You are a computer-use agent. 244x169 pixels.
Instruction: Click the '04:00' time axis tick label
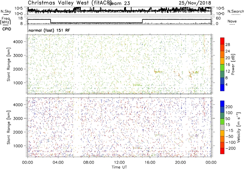pyautogui.click(x=58, y=163)
